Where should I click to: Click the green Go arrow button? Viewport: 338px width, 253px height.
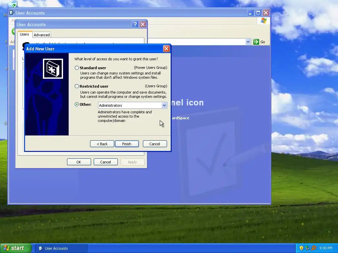[x=256, y=42]
